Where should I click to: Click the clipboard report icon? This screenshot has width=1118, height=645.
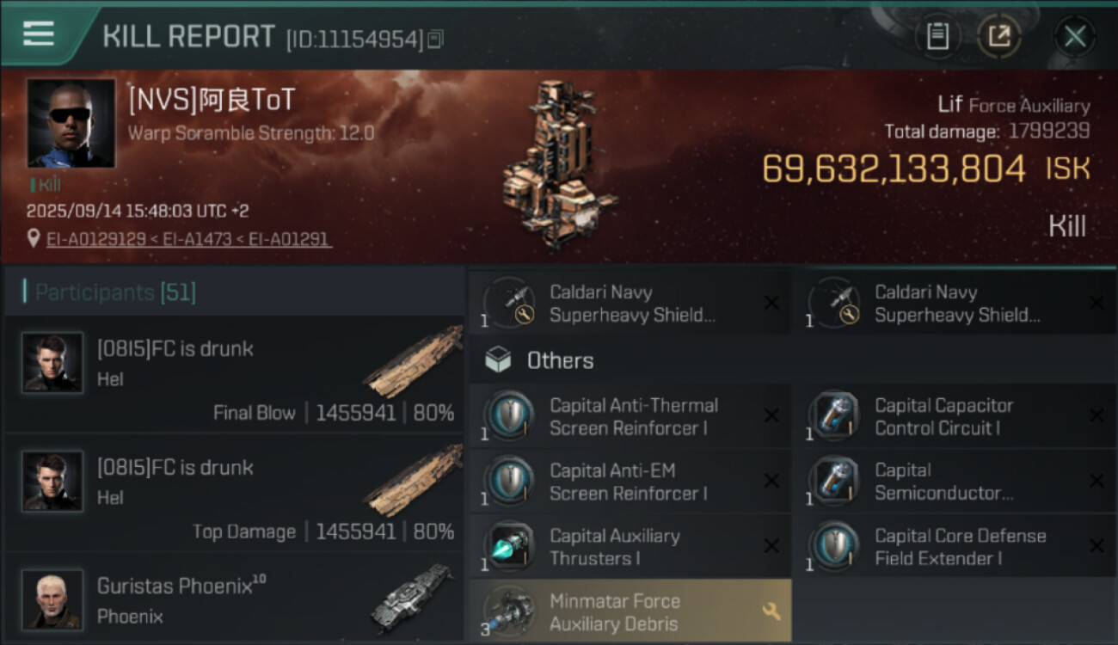click(937, 36)
